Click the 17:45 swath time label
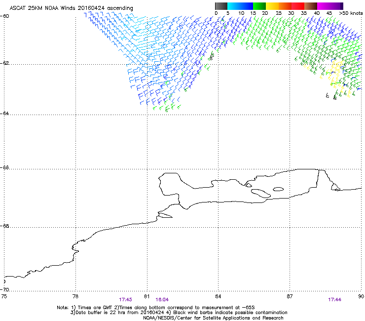Image resolution: width=365 pixels, height=321 pixels. tap(125, 300)
